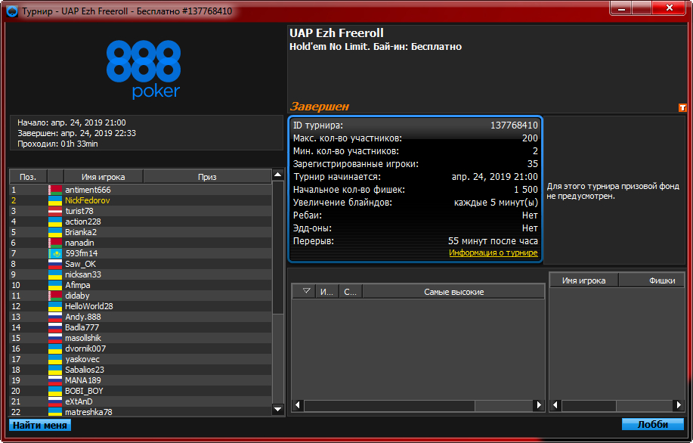The image size is (693, 443).
Task: Select player nicksan33
Action: coord(141,274)
